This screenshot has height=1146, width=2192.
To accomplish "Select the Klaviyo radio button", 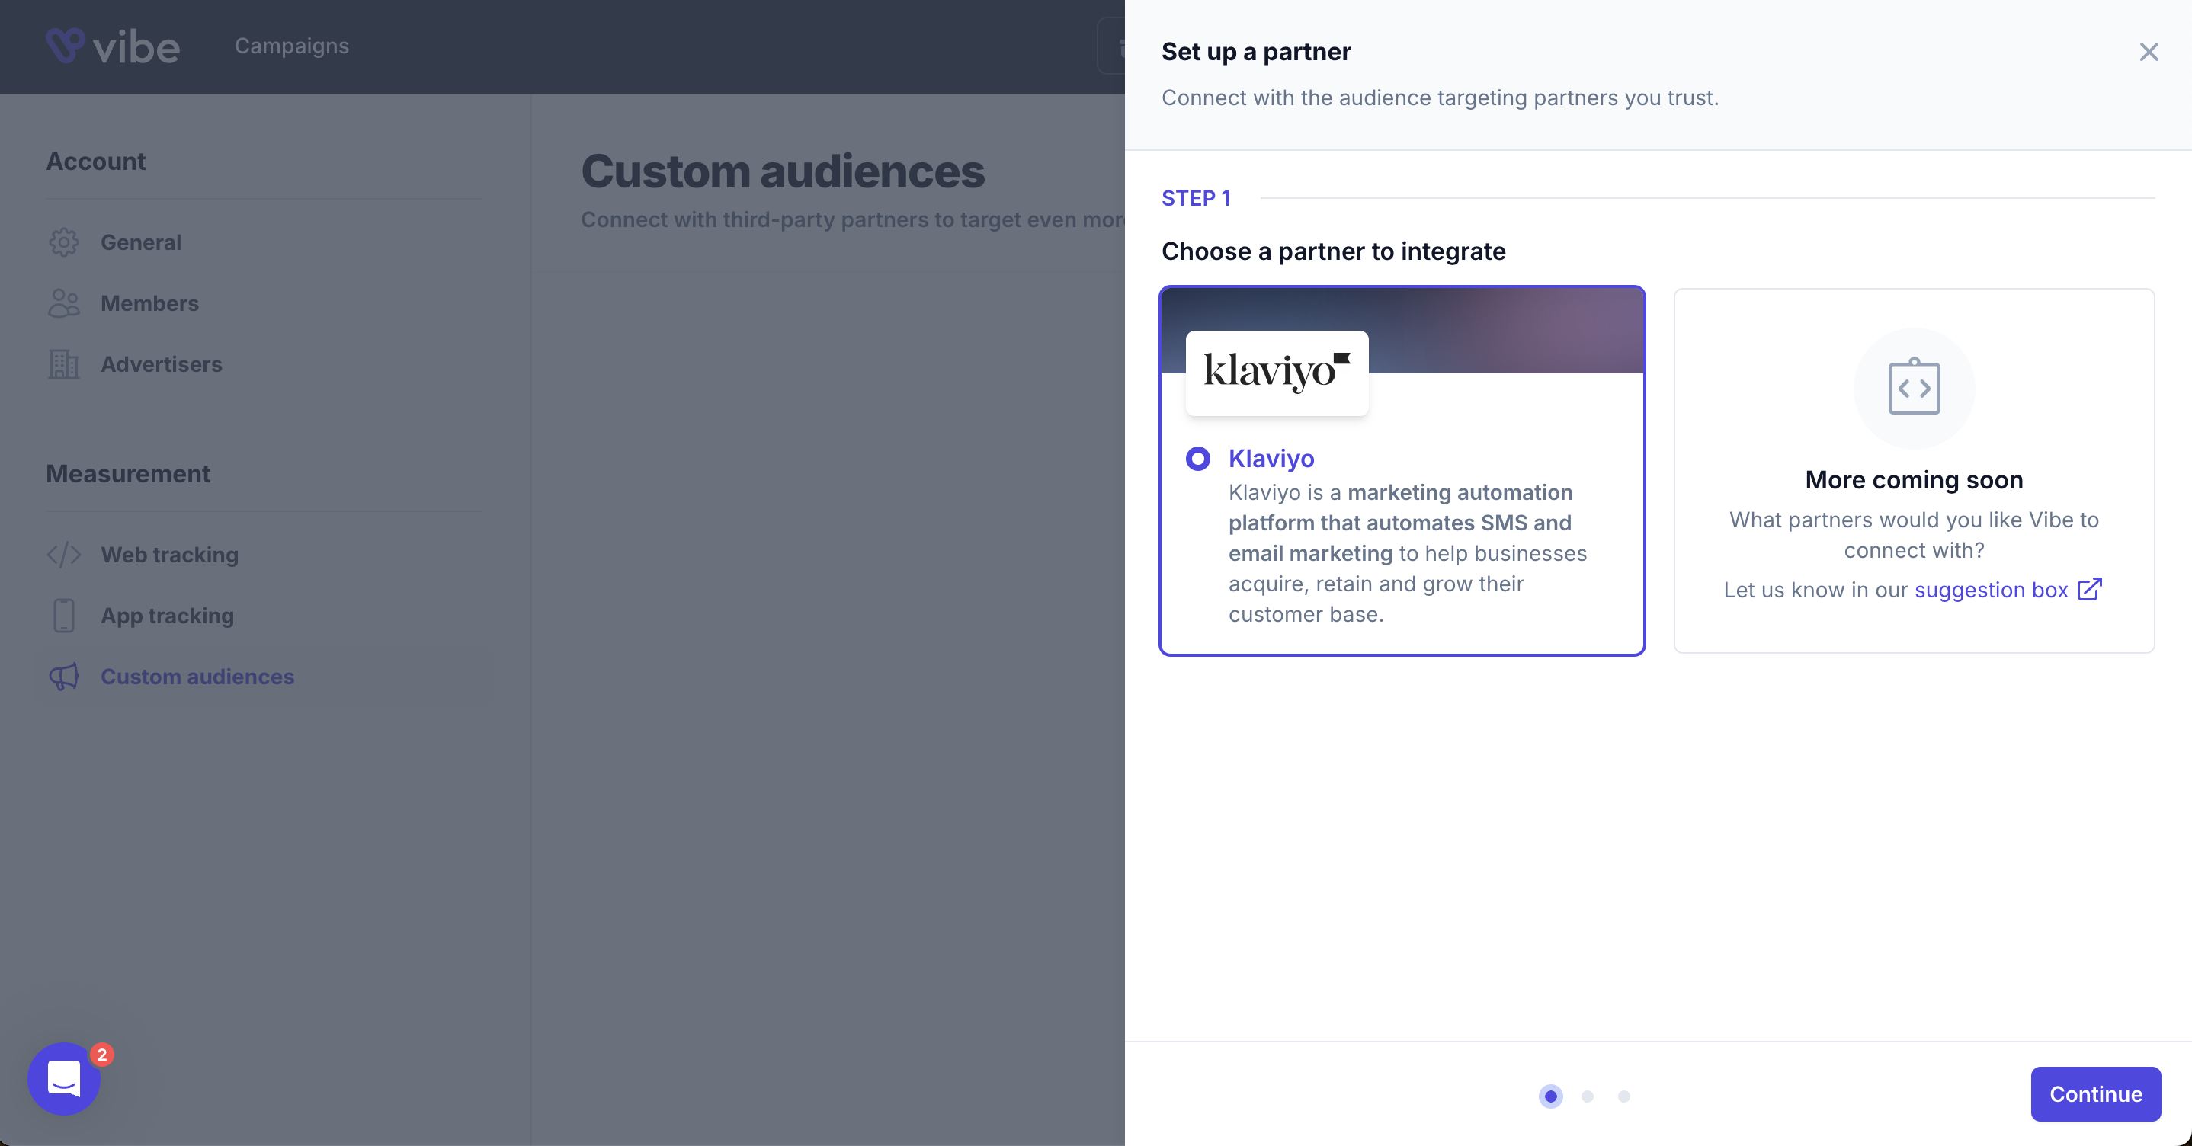I will pos(1197,459).
